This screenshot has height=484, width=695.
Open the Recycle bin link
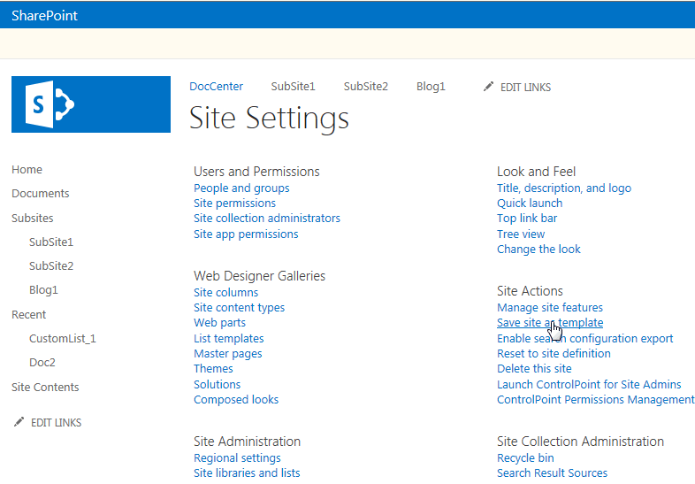tap(525, 458)
